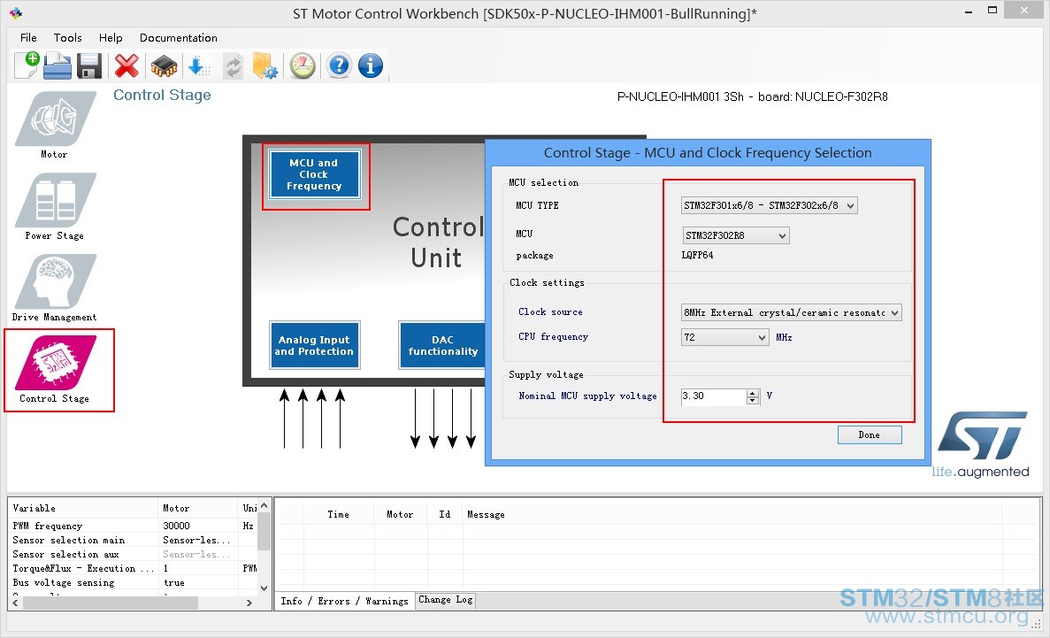
Task: Switch to the Change Log tab
Action: coord(446,600)
